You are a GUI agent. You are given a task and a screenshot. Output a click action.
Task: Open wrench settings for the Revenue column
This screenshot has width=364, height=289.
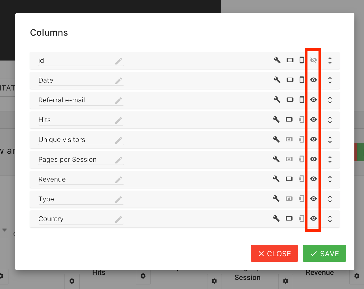point(277,179)
